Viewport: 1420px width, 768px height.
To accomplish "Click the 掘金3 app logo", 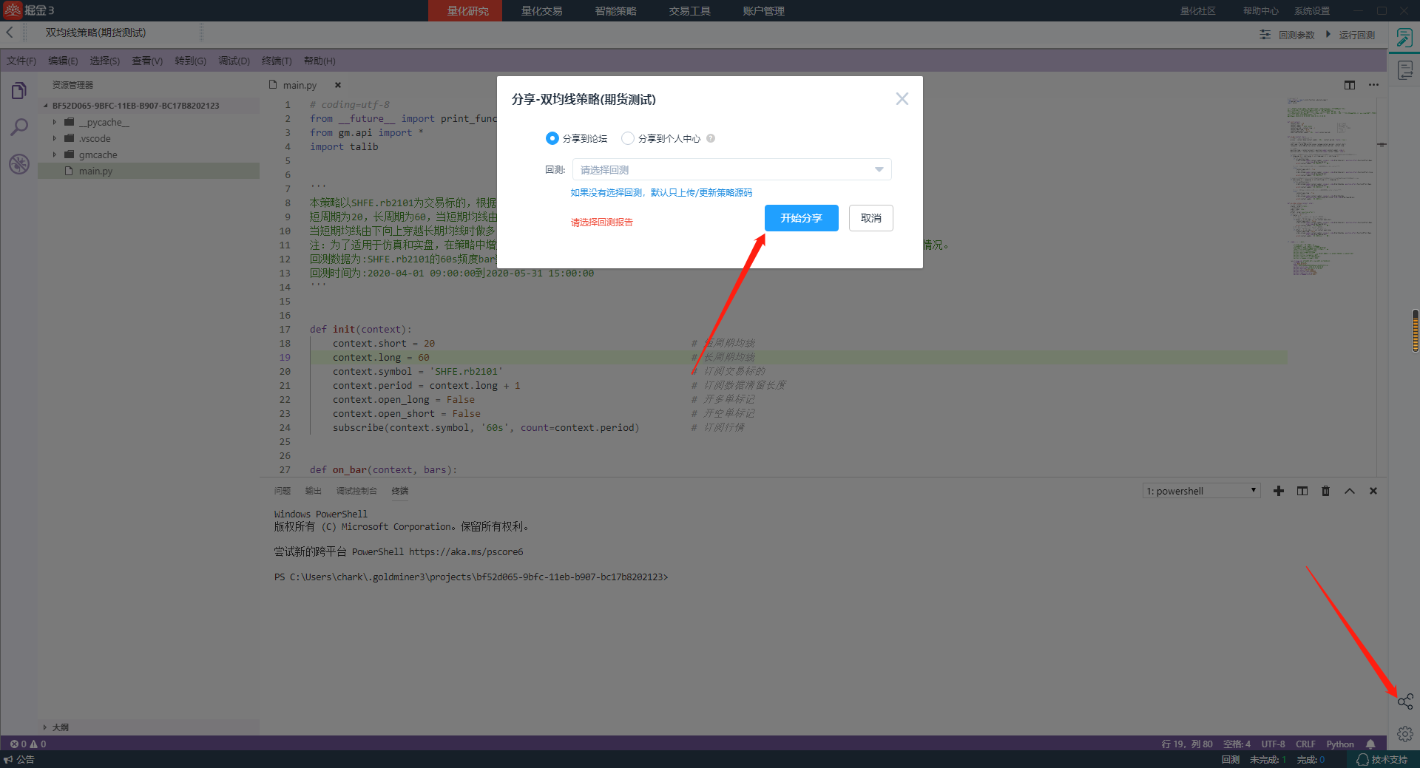I will click(29, 10).
